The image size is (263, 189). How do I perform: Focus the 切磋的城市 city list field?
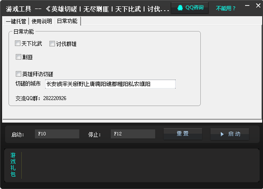point(110,84)
